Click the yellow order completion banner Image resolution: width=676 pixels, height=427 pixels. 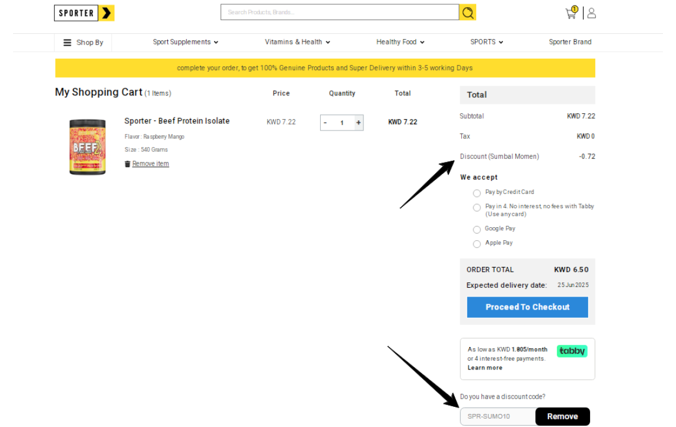[325, 68]
